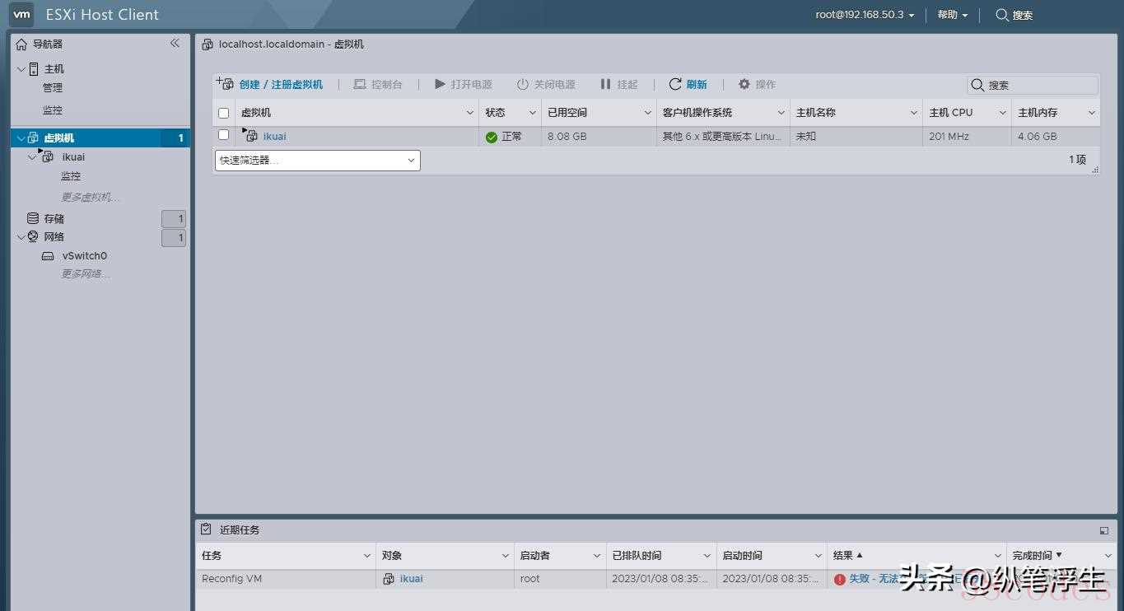The width and height of the screenshot is (1124, 611).
Task: Open the Help (帮助) menu
Action: 952,15
